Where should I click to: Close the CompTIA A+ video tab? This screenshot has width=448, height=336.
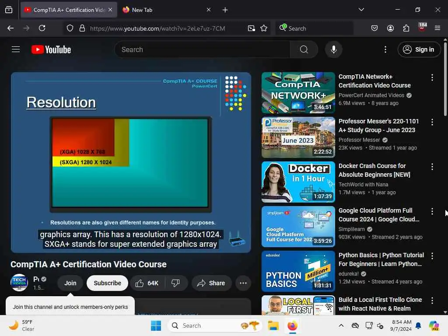click(x=110, y=10)
